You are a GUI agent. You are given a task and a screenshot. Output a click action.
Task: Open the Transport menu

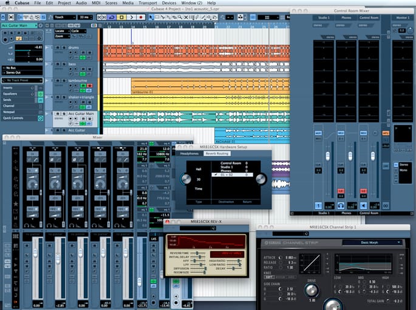click(x=148, y=3)
